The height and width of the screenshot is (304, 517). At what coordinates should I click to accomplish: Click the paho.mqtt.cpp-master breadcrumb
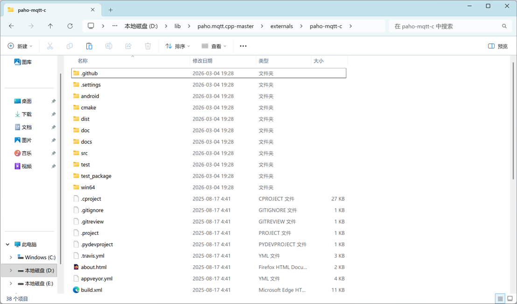pos(225,26)
